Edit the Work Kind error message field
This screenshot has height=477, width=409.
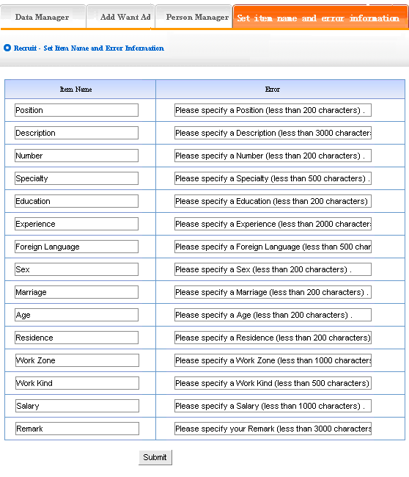coord(273,383)
